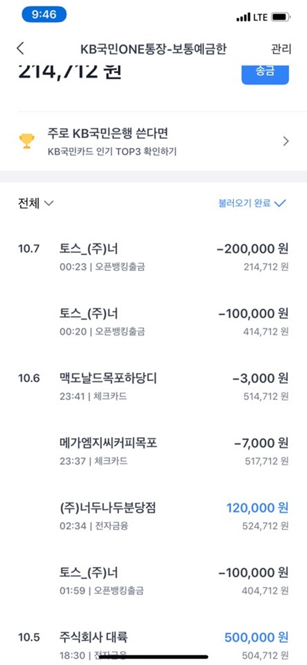Tap the blue 송금 button
The height and width of the screenshot is (665, 307).
coord(265,74)
